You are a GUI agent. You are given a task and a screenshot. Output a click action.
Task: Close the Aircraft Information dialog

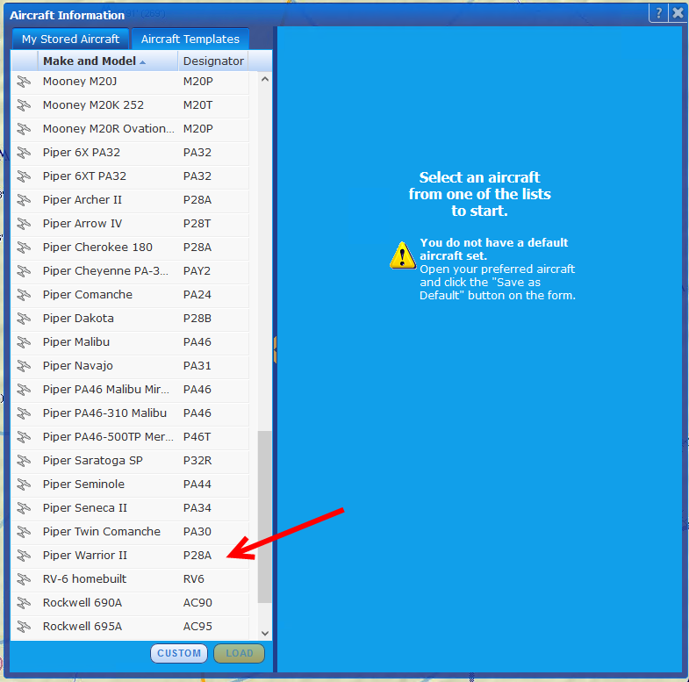678,13
